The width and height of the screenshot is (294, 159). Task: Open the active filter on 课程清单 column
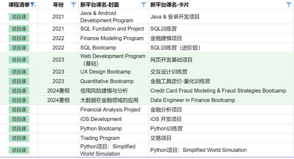pos(33,5)
